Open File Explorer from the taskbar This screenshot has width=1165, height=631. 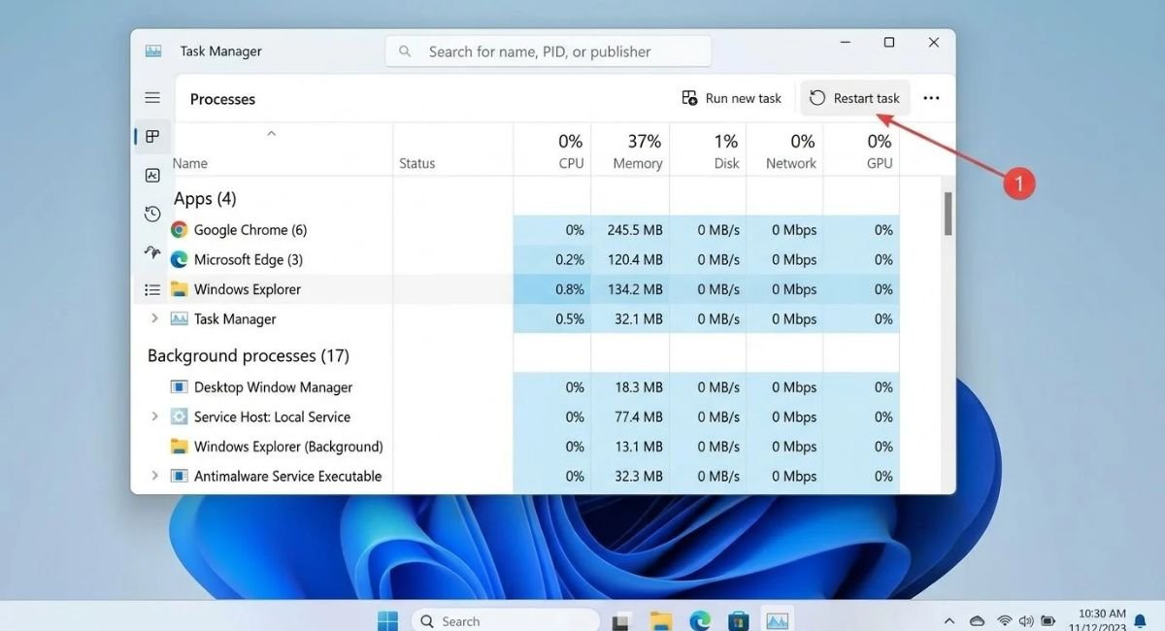coord(661,620)
